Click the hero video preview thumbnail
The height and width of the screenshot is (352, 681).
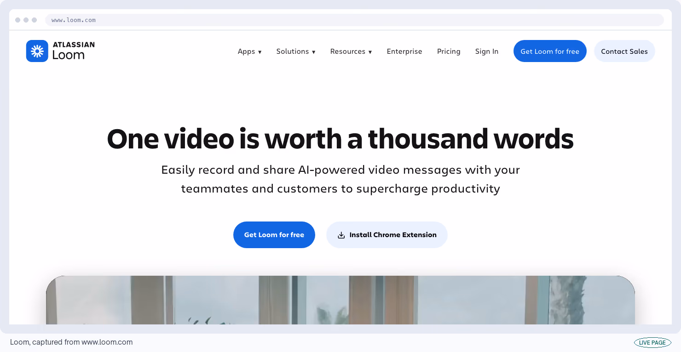(340, 300)
